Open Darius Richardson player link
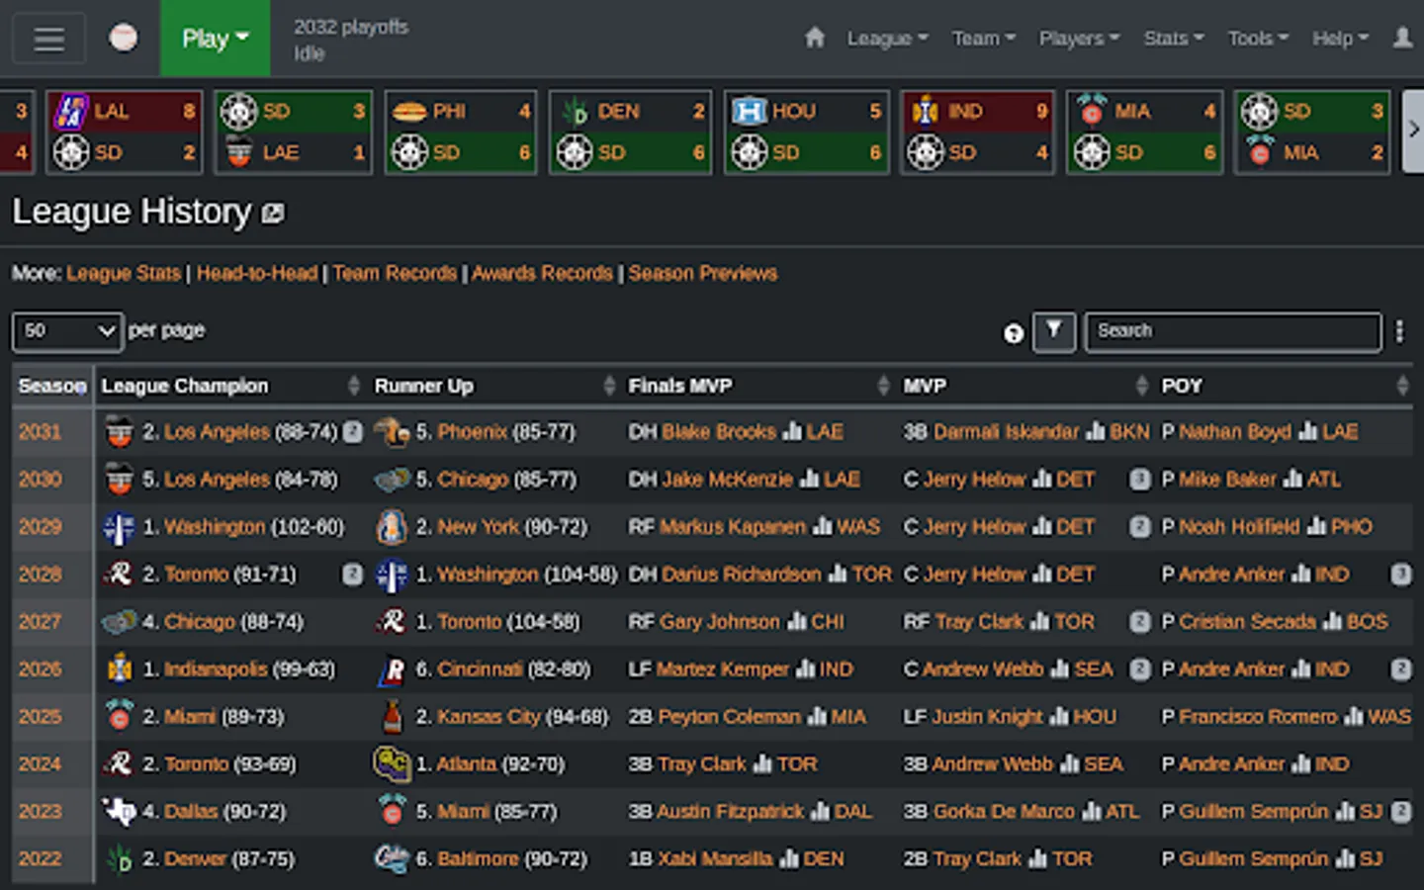The image size is (1424, 890). (741, 575)
